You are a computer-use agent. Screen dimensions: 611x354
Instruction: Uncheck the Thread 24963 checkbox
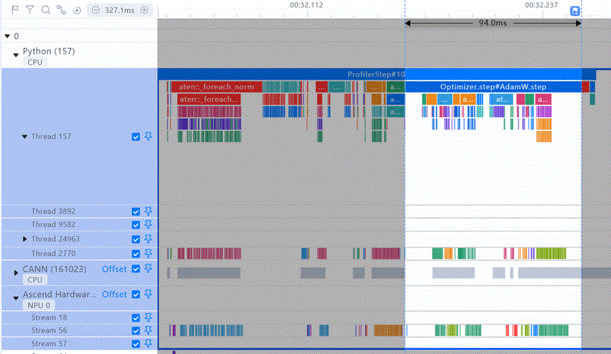tap(136, 239)
